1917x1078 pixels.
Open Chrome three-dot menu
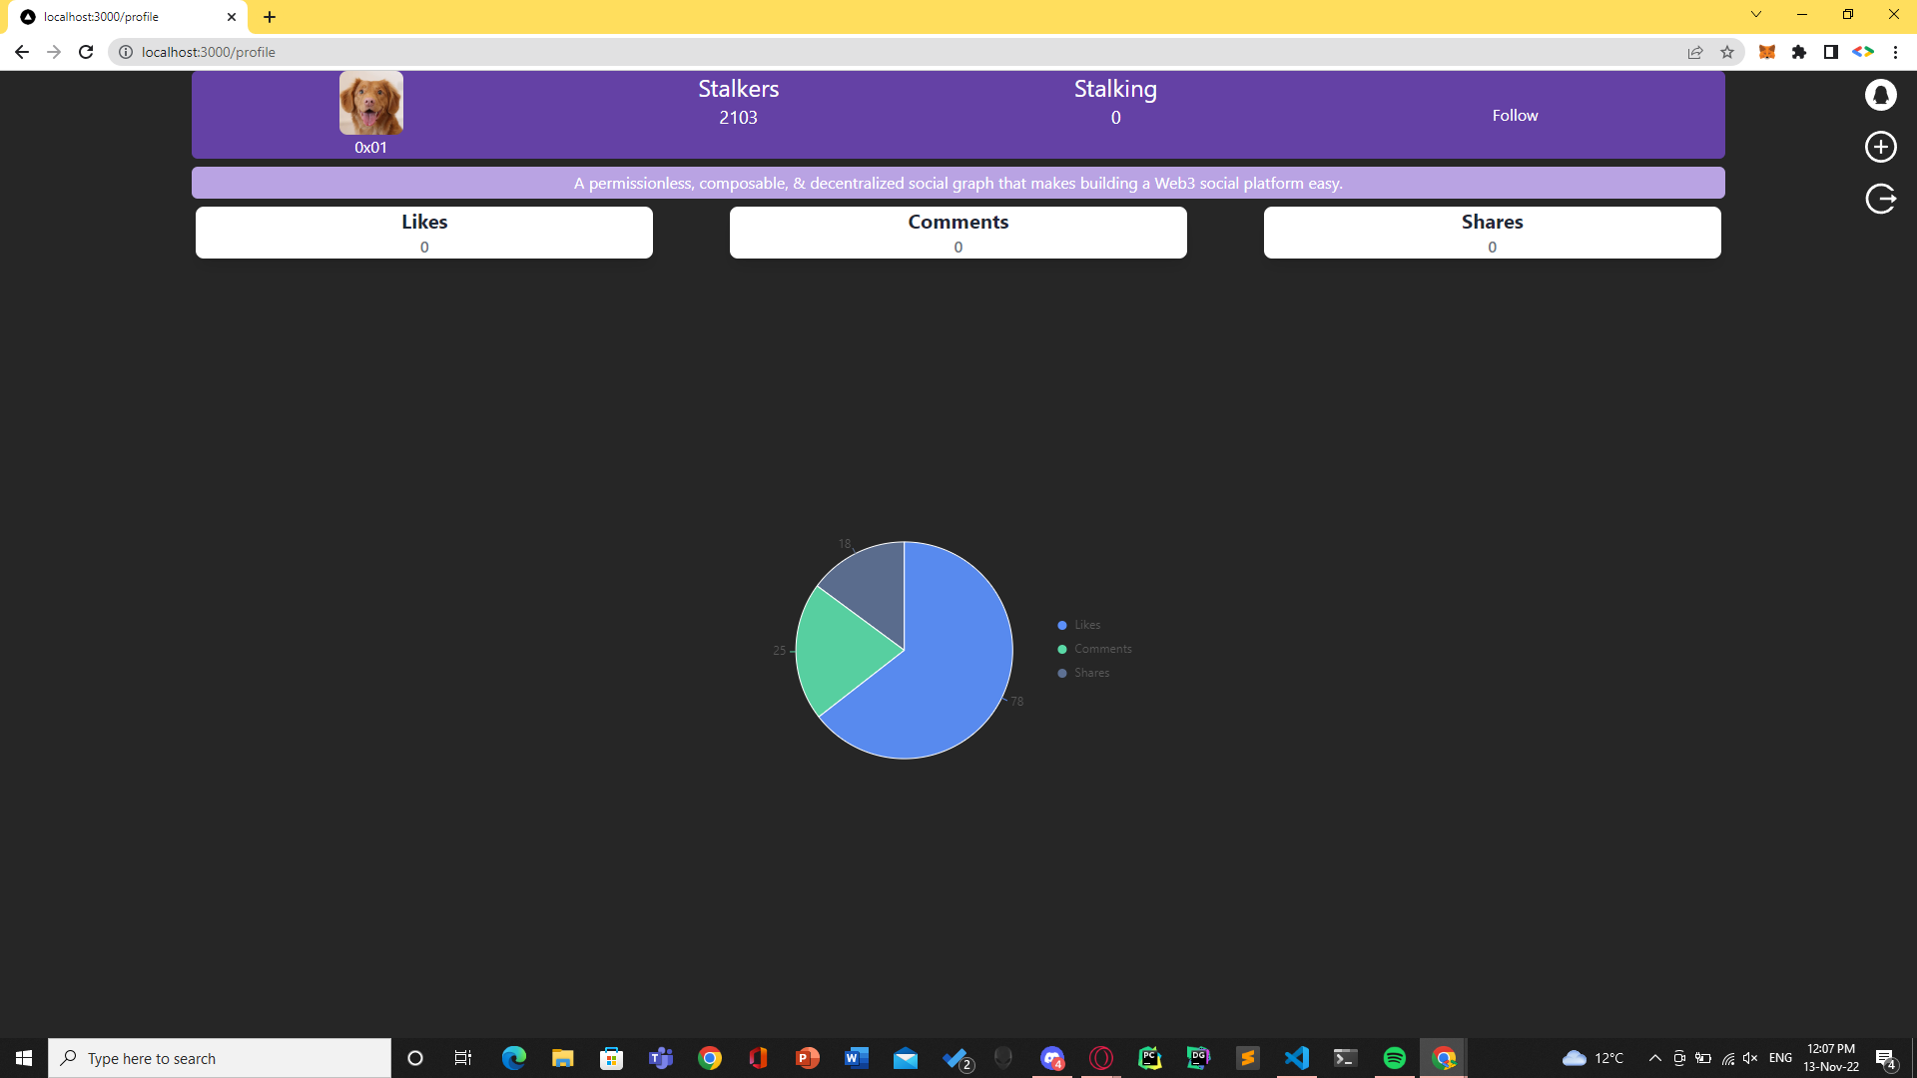coord(1895,52)
